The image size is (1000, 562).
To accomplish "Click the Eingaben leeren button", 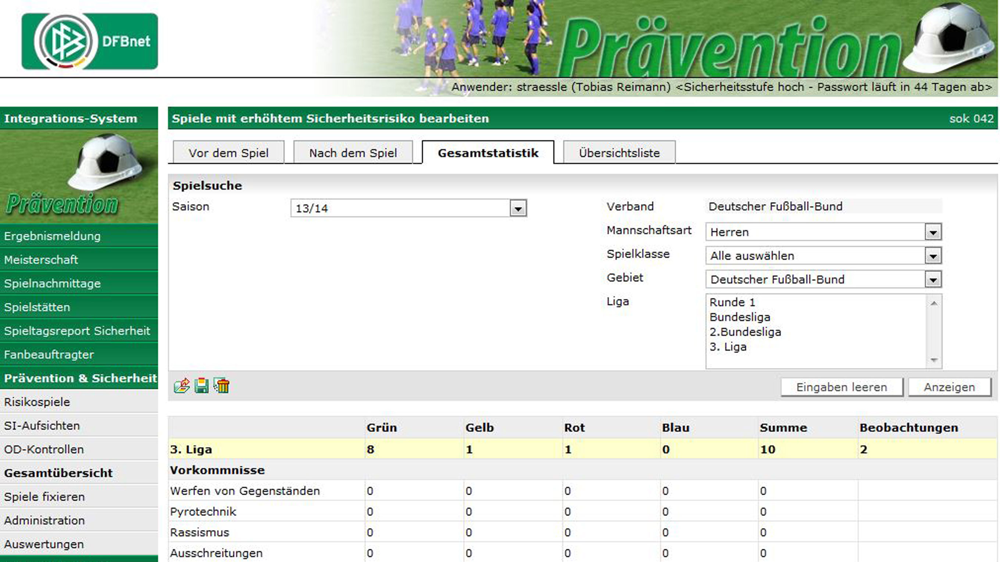I will coord(842,387).
